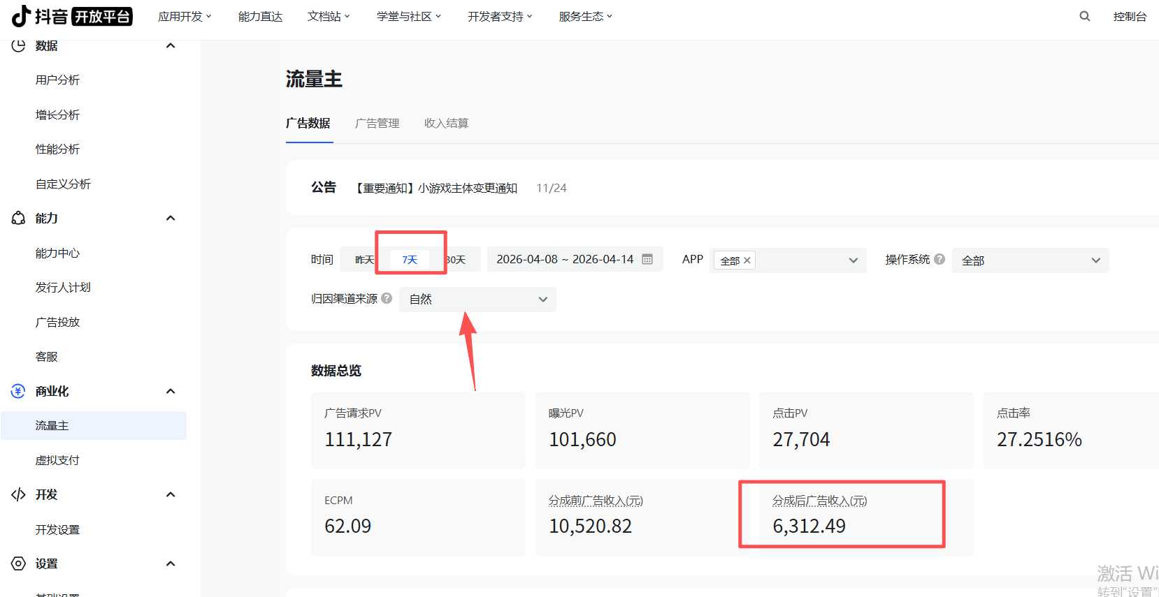Click the 商业化 yuan sidebar icon
The width and height of the screenshot is (1159, 597).
tap(18, 391)
